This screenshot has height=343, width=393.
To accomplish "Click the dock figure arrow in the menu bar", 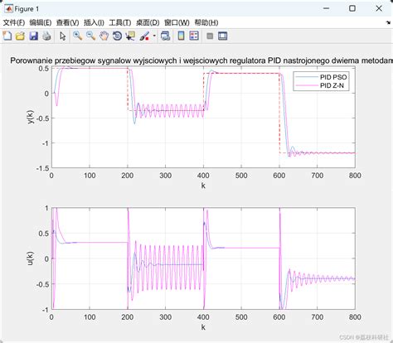I will [x=388, y=23].
